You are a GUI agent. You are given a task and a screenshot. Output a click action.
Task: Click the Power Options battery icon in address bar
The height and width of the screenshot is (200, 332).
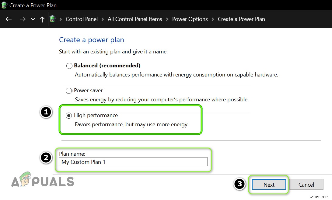[52, 19]
